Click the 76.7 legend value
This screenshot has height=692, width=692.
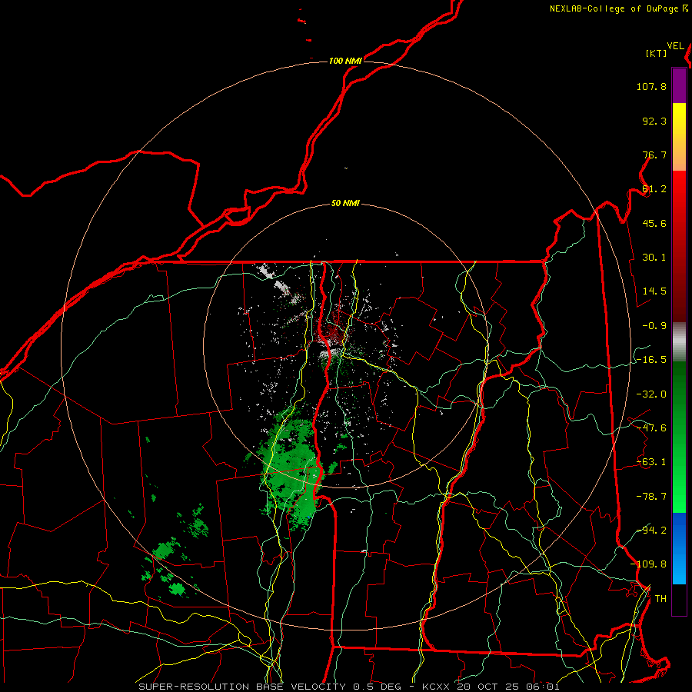pos(654,155)
